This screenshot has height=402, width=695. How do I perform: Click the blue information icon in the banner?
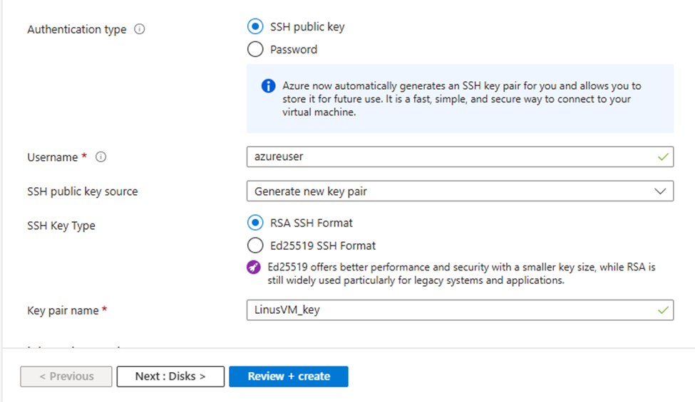point(268,86)
